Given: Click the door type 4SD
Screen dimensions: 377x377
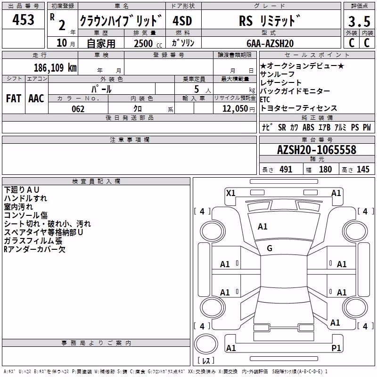Looking at the screenshot, I should (x=182, y=21).
